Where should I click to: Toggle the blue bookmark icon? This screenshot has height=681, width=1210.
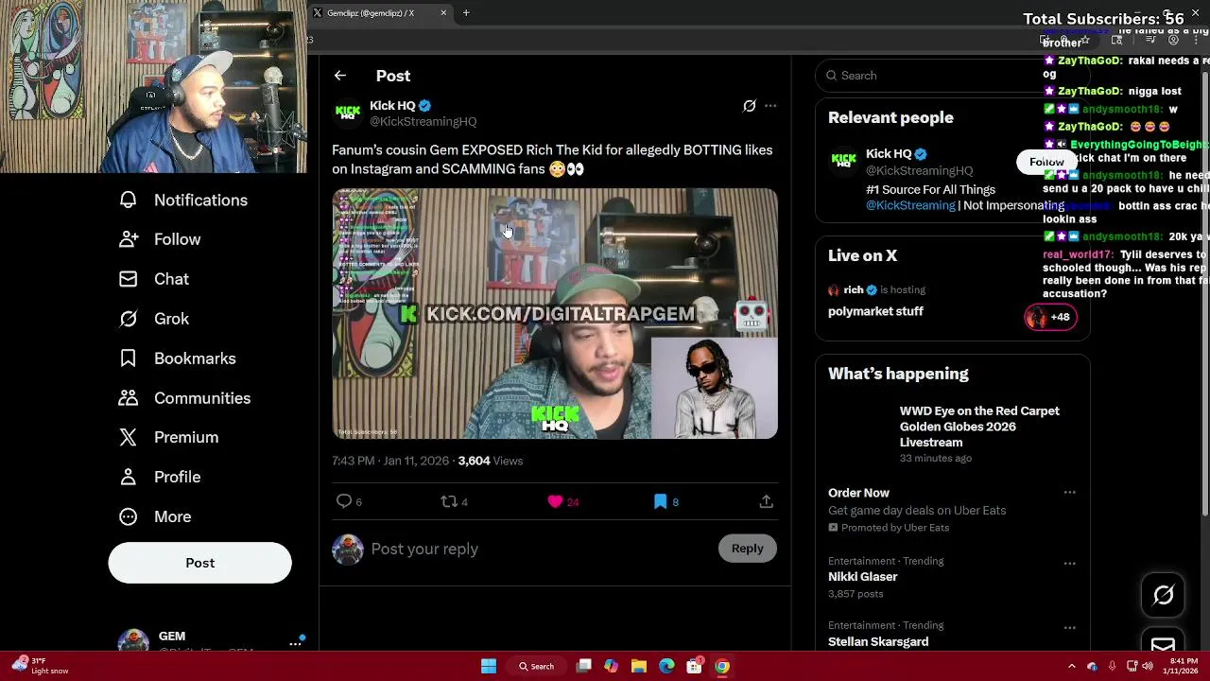[x=660, y=501]
